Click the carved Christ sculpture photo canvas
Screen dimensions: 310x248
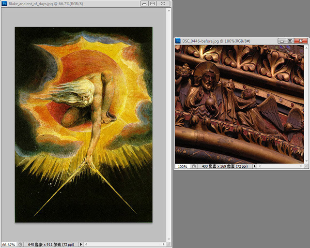(239, 104)
